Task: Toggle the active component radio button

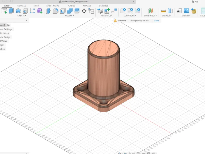Action: pos(8,25)
